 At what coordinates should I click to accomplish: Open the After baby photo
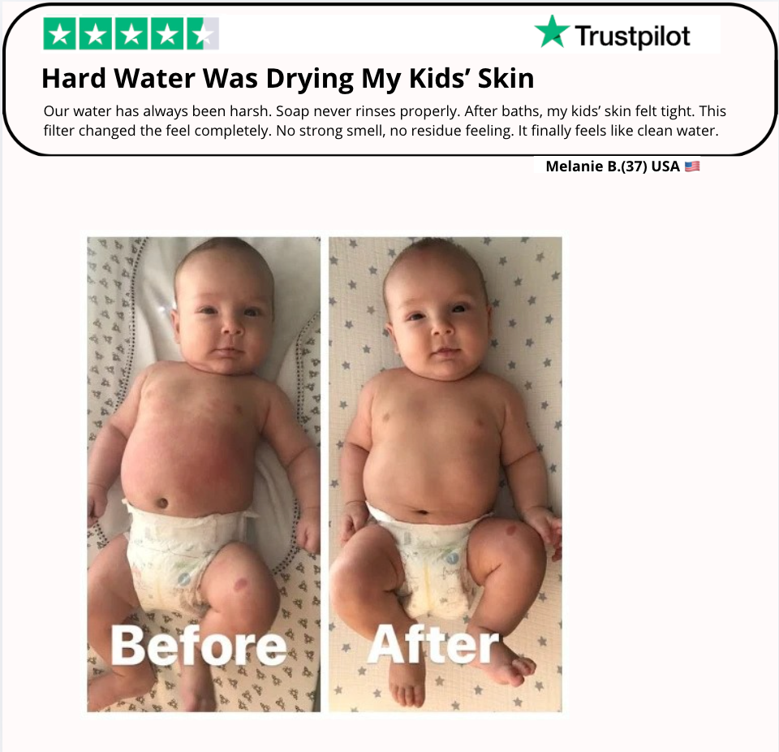pos(445,474)
